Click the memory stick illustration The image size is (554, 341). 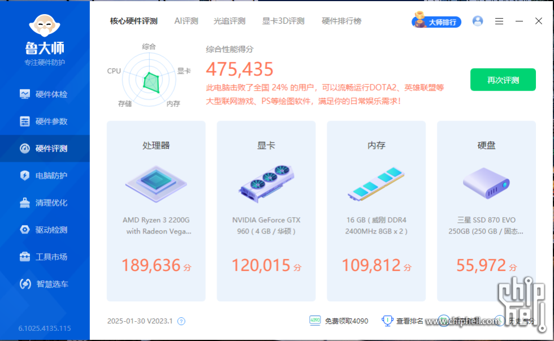coord(376,184)
